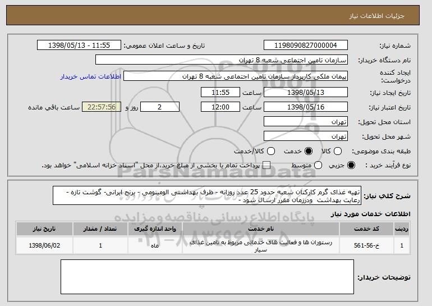This screenshot has width=432, height=306.
Task: Click the شماره نیاز field 1198090827000004
Action: [x=306, y=45]
